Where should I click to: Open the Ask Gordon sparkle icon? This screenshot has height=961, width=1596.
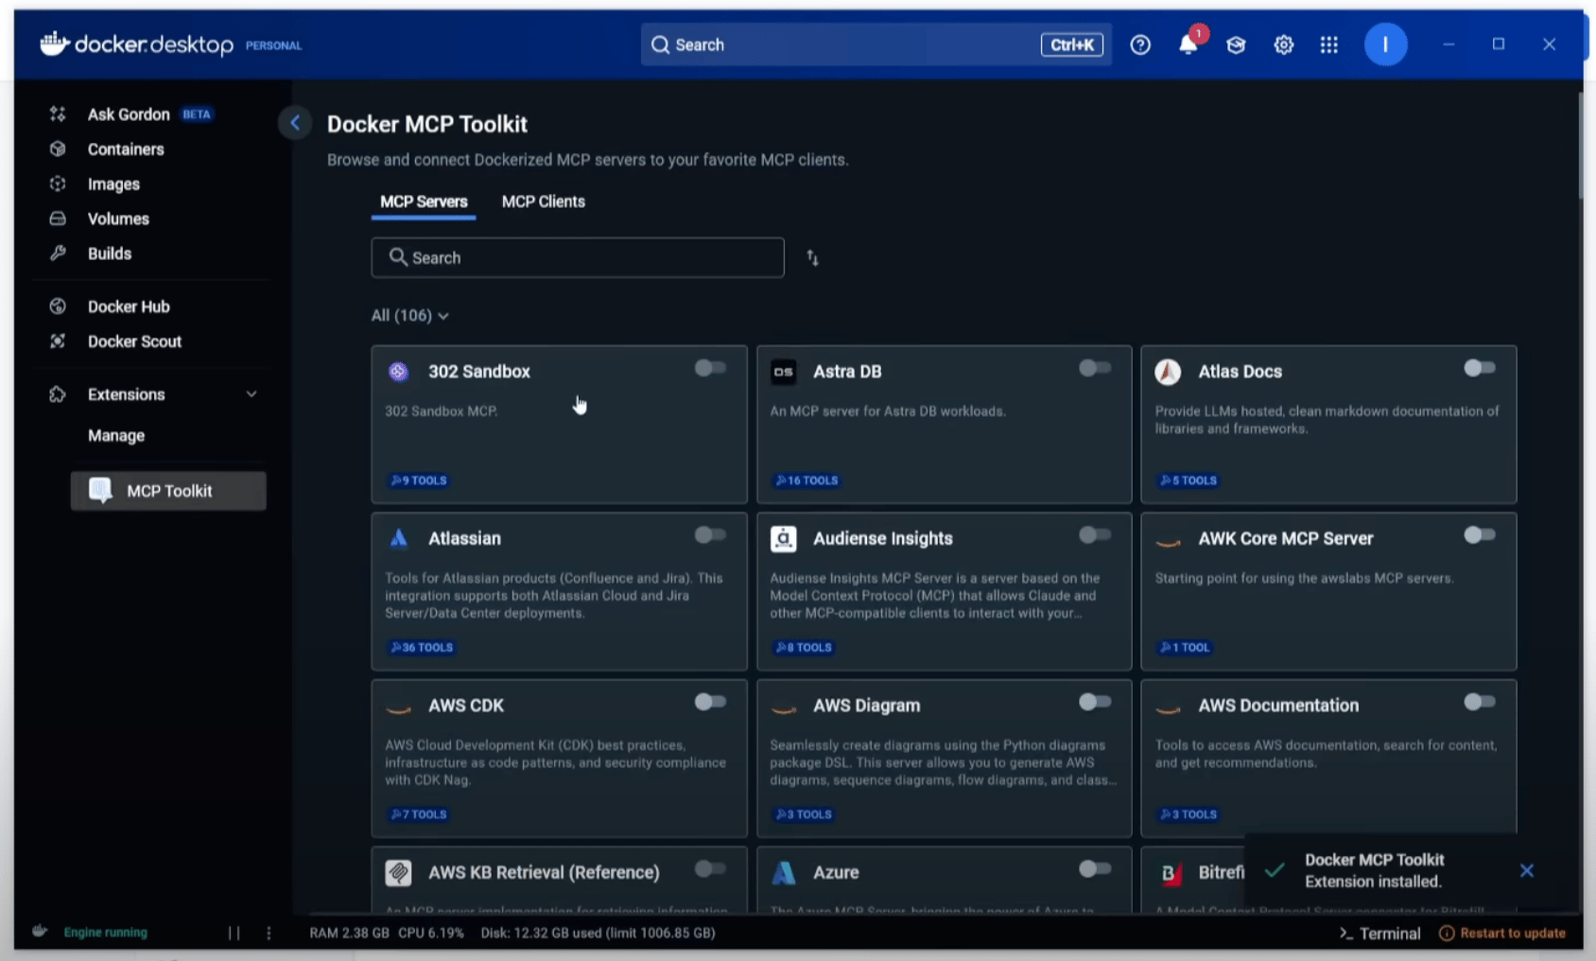(58, 114)
